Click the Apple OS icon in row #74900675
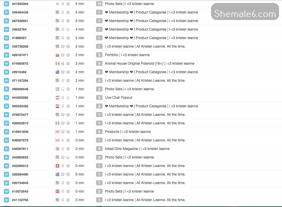Viewport: 282px width, 207px height. tap(63, 64)
